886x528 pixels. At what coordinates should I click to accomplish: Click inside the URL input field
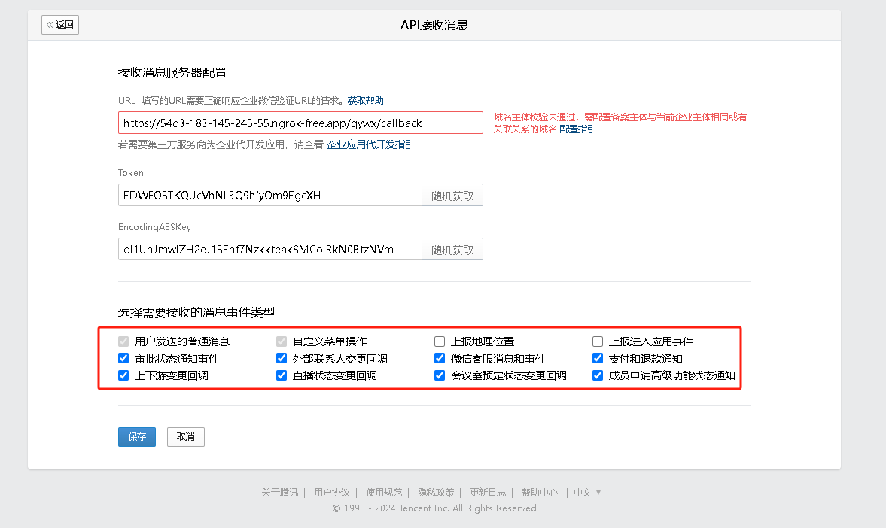pos(300,123)
